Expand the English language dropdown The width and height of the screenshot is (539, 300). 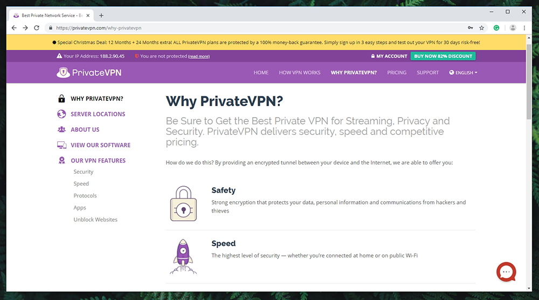click(463, 73)
